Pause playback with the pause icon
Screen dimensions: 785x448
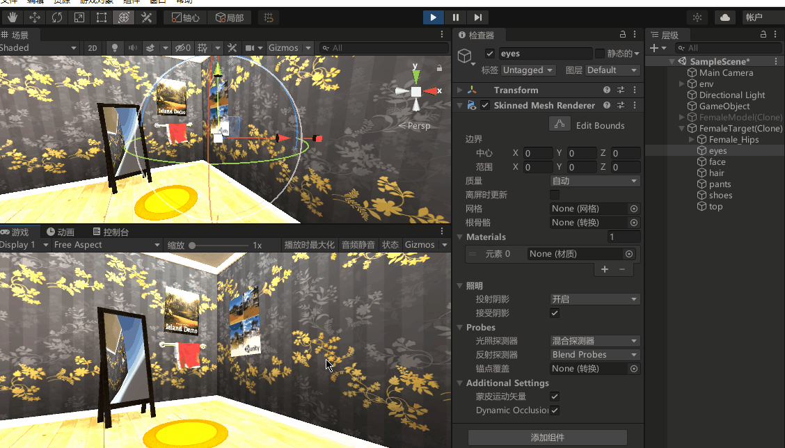456,17
